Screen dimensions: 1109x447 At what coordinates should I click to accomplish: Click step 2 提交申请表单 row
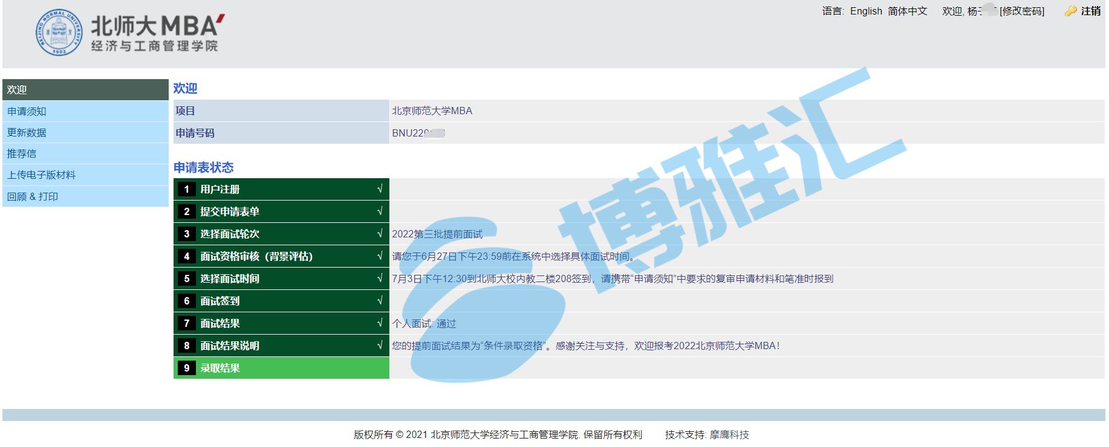point(281,211)
